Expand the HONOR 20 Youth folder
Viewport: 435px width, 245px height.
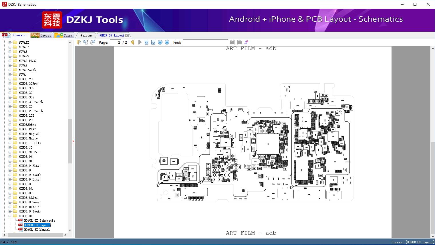(10, 111)
